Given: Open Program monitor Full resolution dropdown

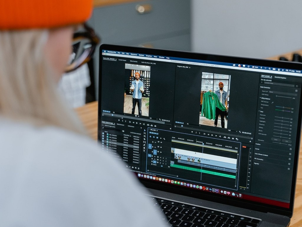Looking at the screenshot, I should coord(233,131).
